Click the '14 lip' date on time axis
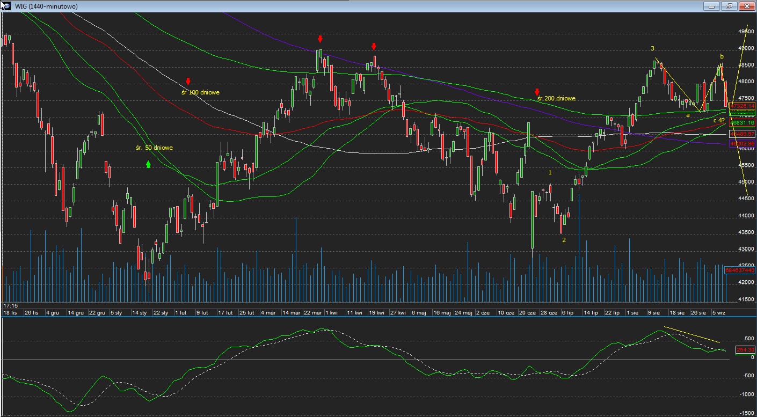The width and height of the screenshot is (757, 417). pyautogui.click(x=591, y=312)
